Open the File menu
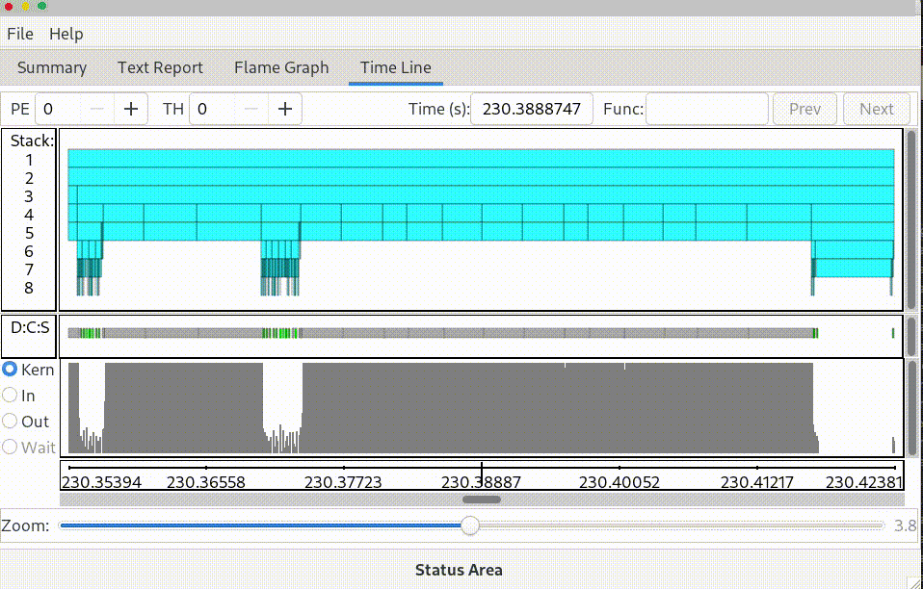923x589 pixels. point(19,34)
